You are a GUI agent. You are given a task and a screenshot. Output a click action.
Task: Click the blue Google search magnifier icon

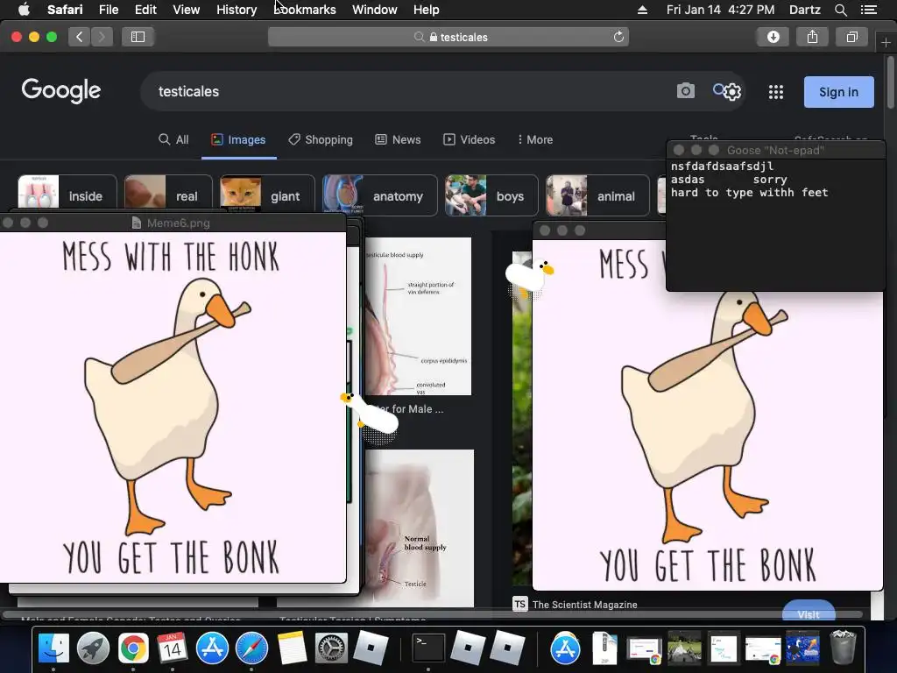point(718,90)
